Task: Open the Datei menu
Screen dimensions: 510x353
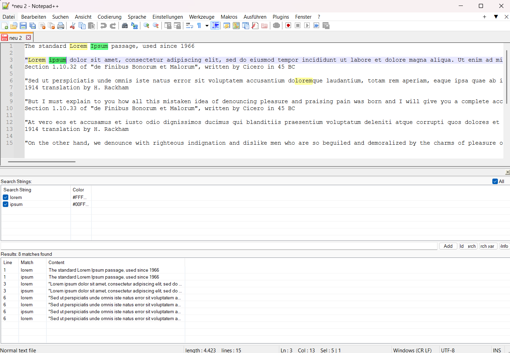Action: (9, 17)
